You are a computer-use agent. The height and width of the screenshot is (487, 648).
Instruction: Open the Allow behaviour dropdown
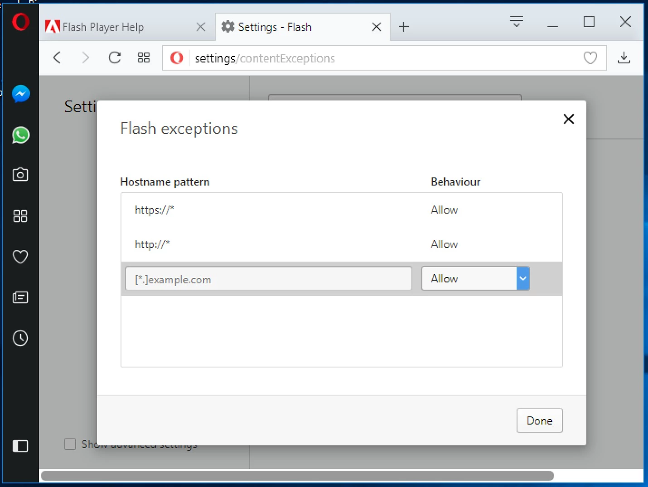pyautogui.click(x=476, y=278)
